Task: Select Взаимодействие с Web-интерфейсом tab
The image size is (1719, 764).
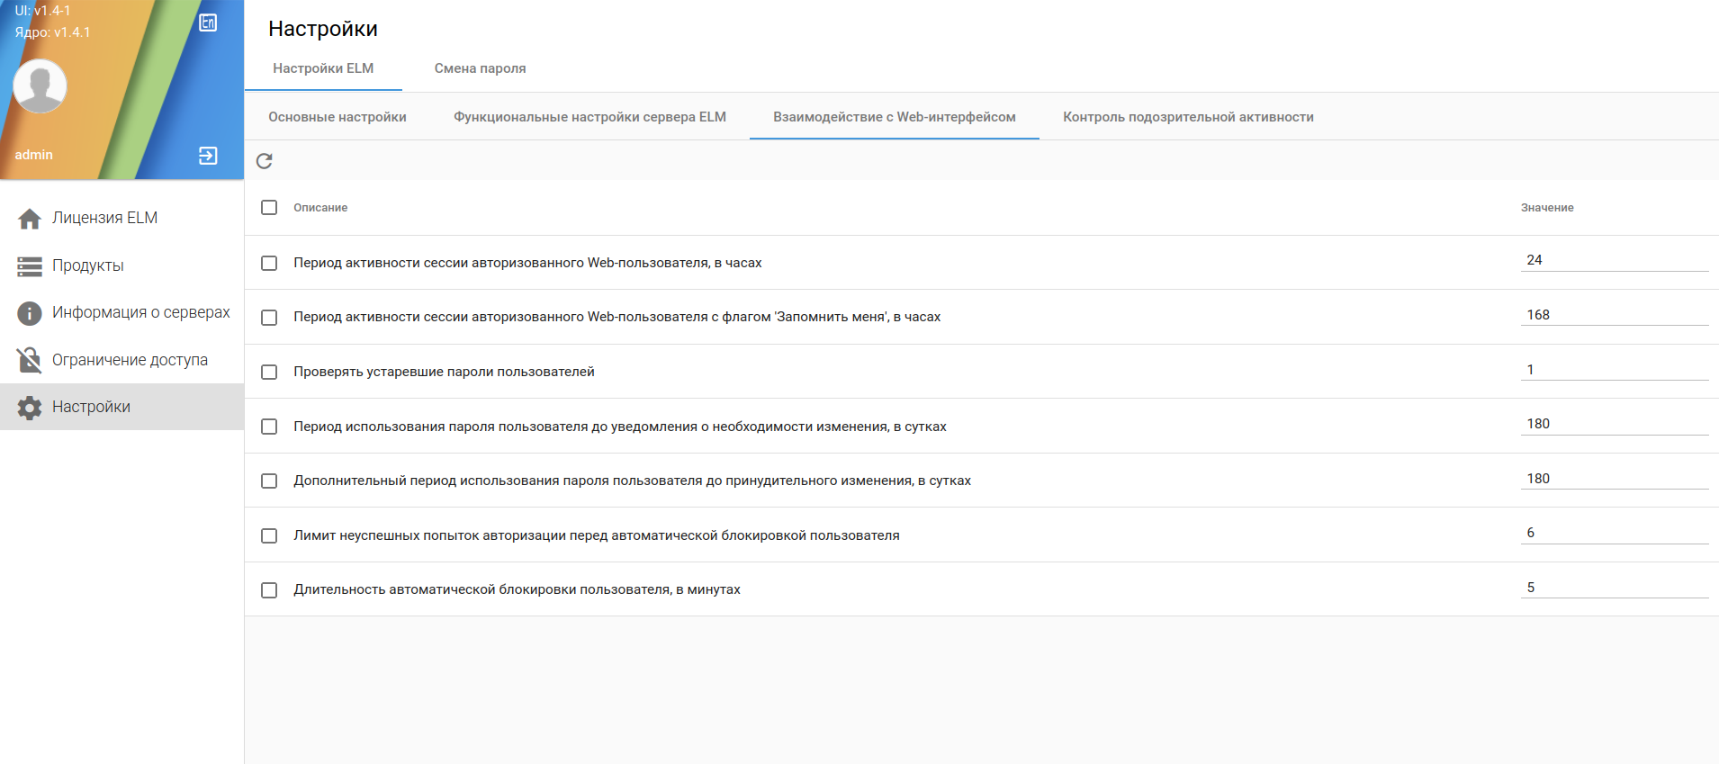Action: point(895,117)
